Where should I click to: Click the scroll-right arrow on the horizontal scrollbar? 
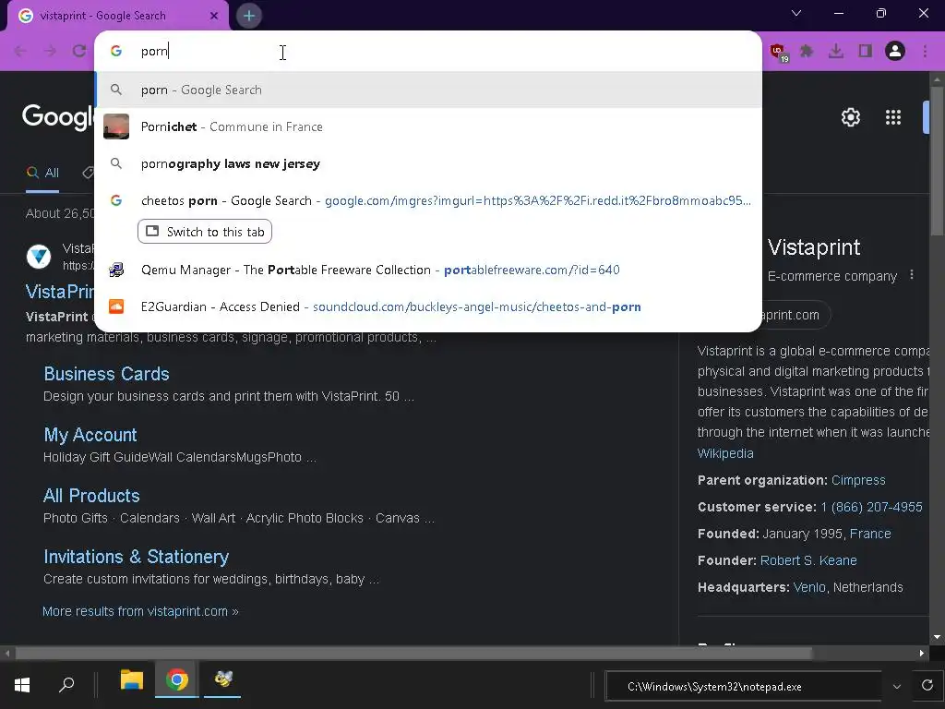point(922,654)
